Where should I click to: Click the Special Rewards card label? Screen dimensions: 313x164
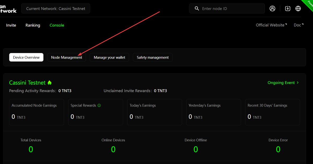point(83,105)
